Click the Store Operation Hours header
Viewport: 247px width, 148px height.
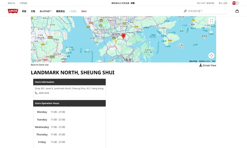[x=69, y=103]
